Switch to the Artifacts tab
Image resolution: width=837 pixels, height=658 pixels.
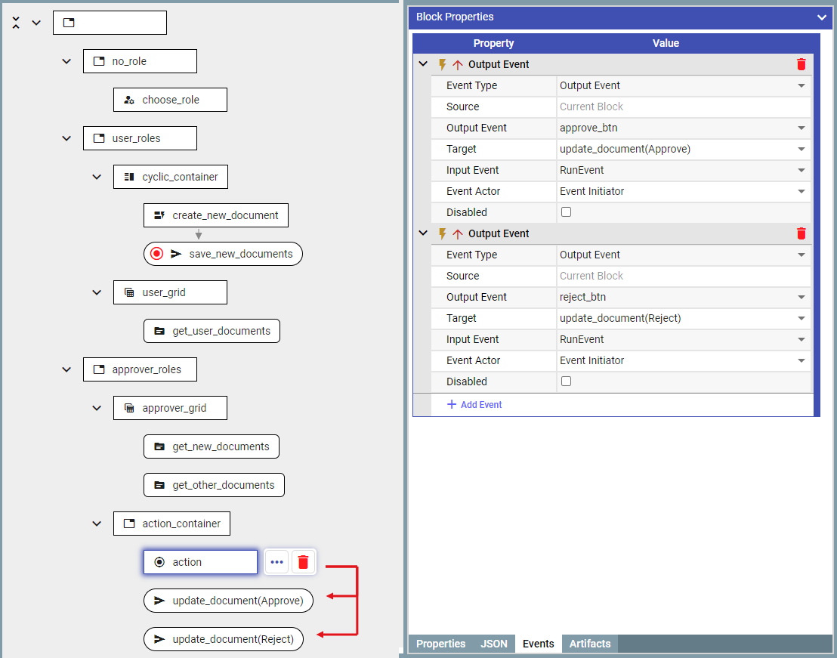(x=589, y=644)
